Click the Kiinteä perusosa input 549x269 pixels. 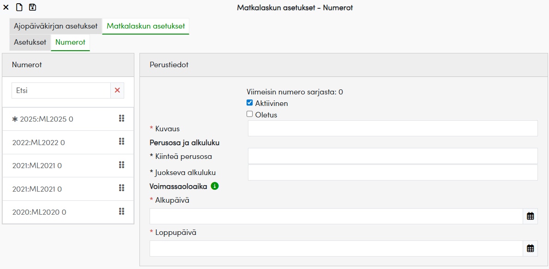[392, 156]
